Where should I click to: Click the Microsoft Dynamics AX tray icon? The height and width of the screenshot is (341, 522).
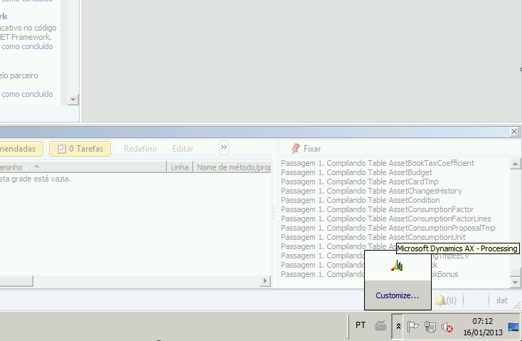pyautogui.click(x=397, y=266)
